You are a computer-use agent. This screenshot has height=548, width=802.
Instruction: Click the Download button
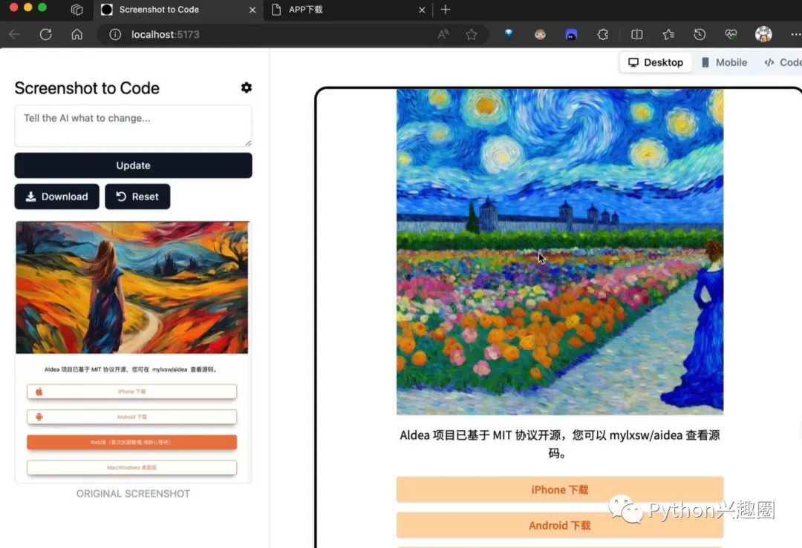tap(56, 197)
